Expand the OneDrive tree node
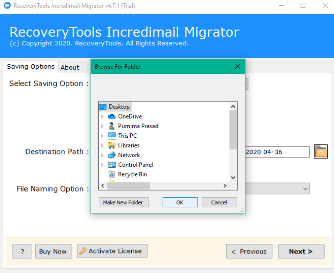The width and height of the screenshot is (334, 273). pos(102,116)
